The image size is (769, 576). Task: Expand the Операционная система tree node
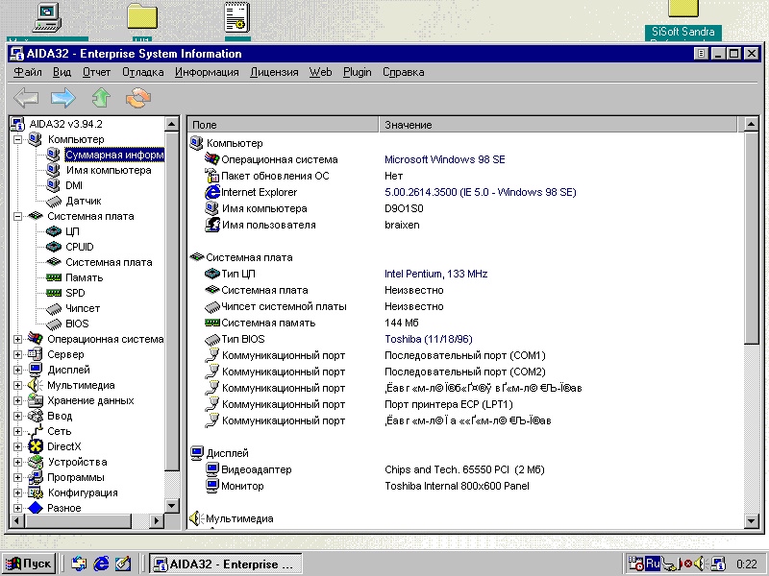(x=17, y=339)
